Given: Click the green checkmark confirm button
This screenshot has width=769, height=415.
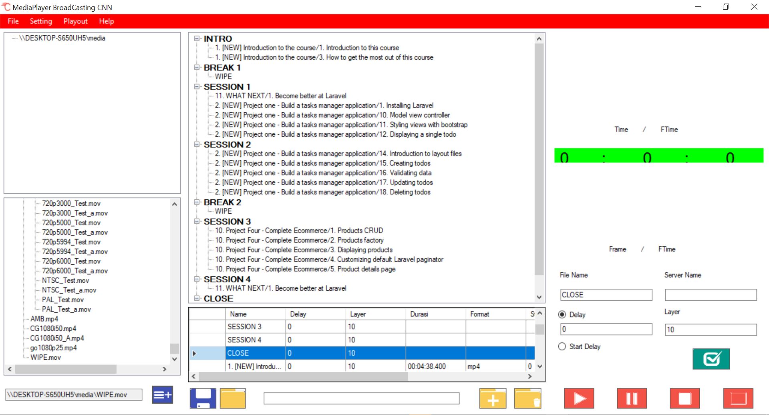Looking at the screenshot, I should coord(712,359).
